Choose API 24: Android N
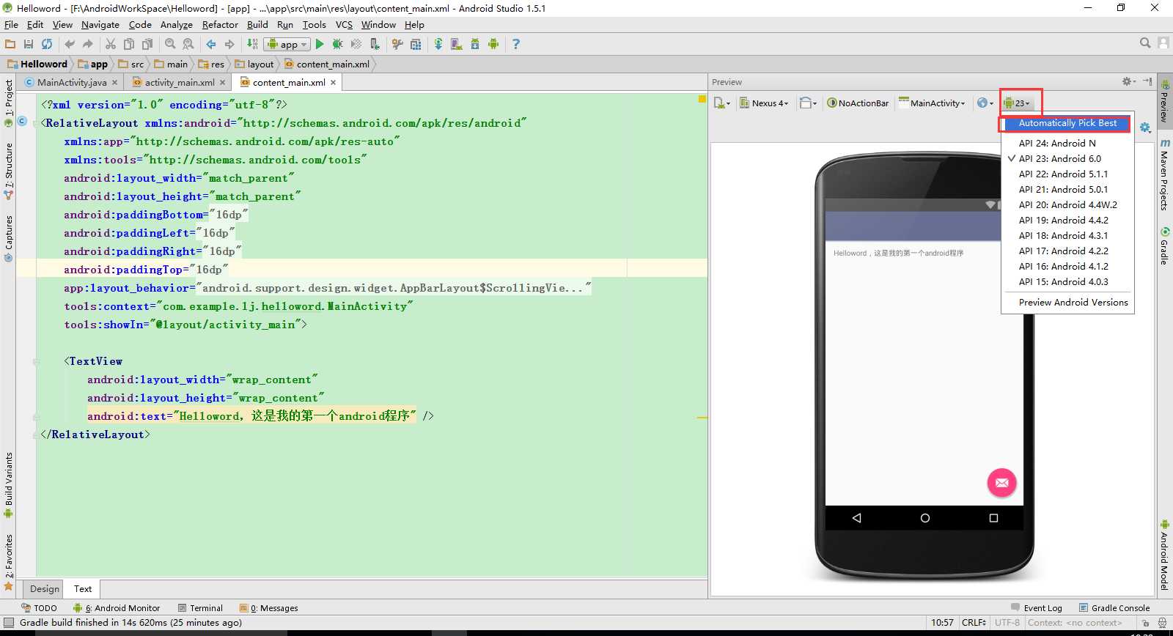This screenshot has width=1173, height=636. coord(1067,144)
